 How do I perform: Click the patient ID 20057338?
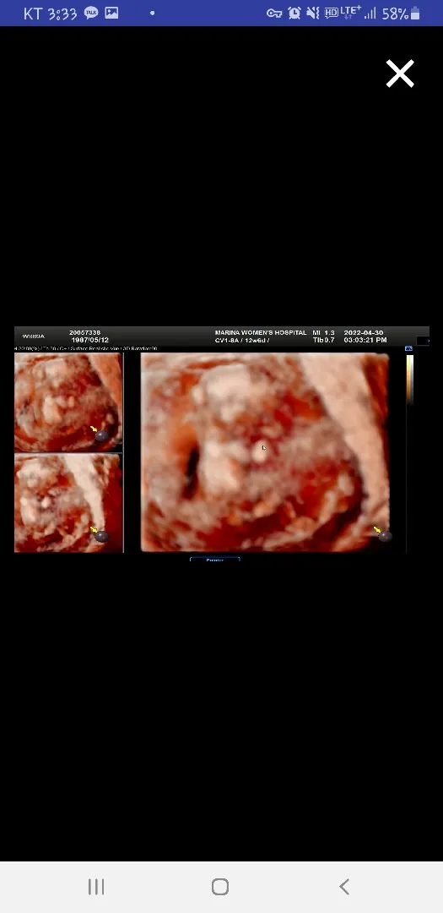[85, 332]
